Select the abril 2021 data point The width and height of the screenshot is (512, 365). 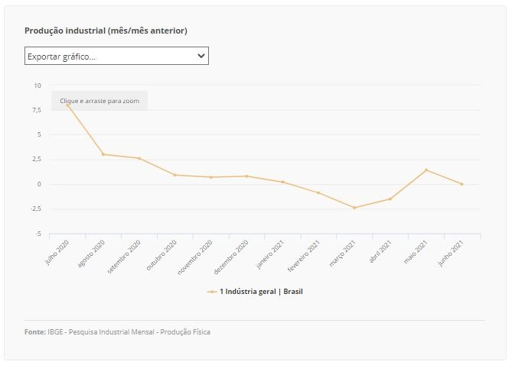pos(390,199)
